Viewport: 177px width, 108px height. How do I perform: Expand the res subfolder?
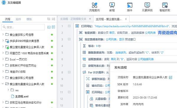pos(8,90)
